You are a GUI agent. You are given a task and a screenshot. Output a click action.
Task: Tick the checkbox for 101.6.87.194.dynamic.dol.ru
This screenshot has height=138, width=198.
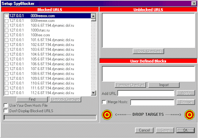tap(6, 40)
